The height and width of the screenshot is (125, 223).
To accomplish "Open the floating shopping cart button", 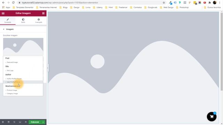I will (212, 117).
